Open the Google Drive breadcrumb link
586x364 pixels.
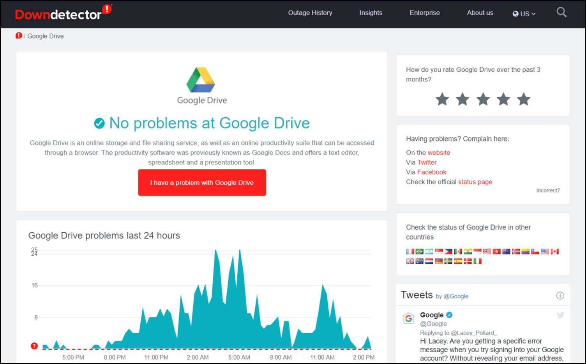[x=46, y=36]
